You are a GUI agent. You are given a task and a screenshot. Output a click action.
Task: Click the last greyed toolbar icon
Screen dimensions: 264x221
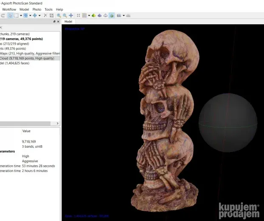[x=128, y=16]
